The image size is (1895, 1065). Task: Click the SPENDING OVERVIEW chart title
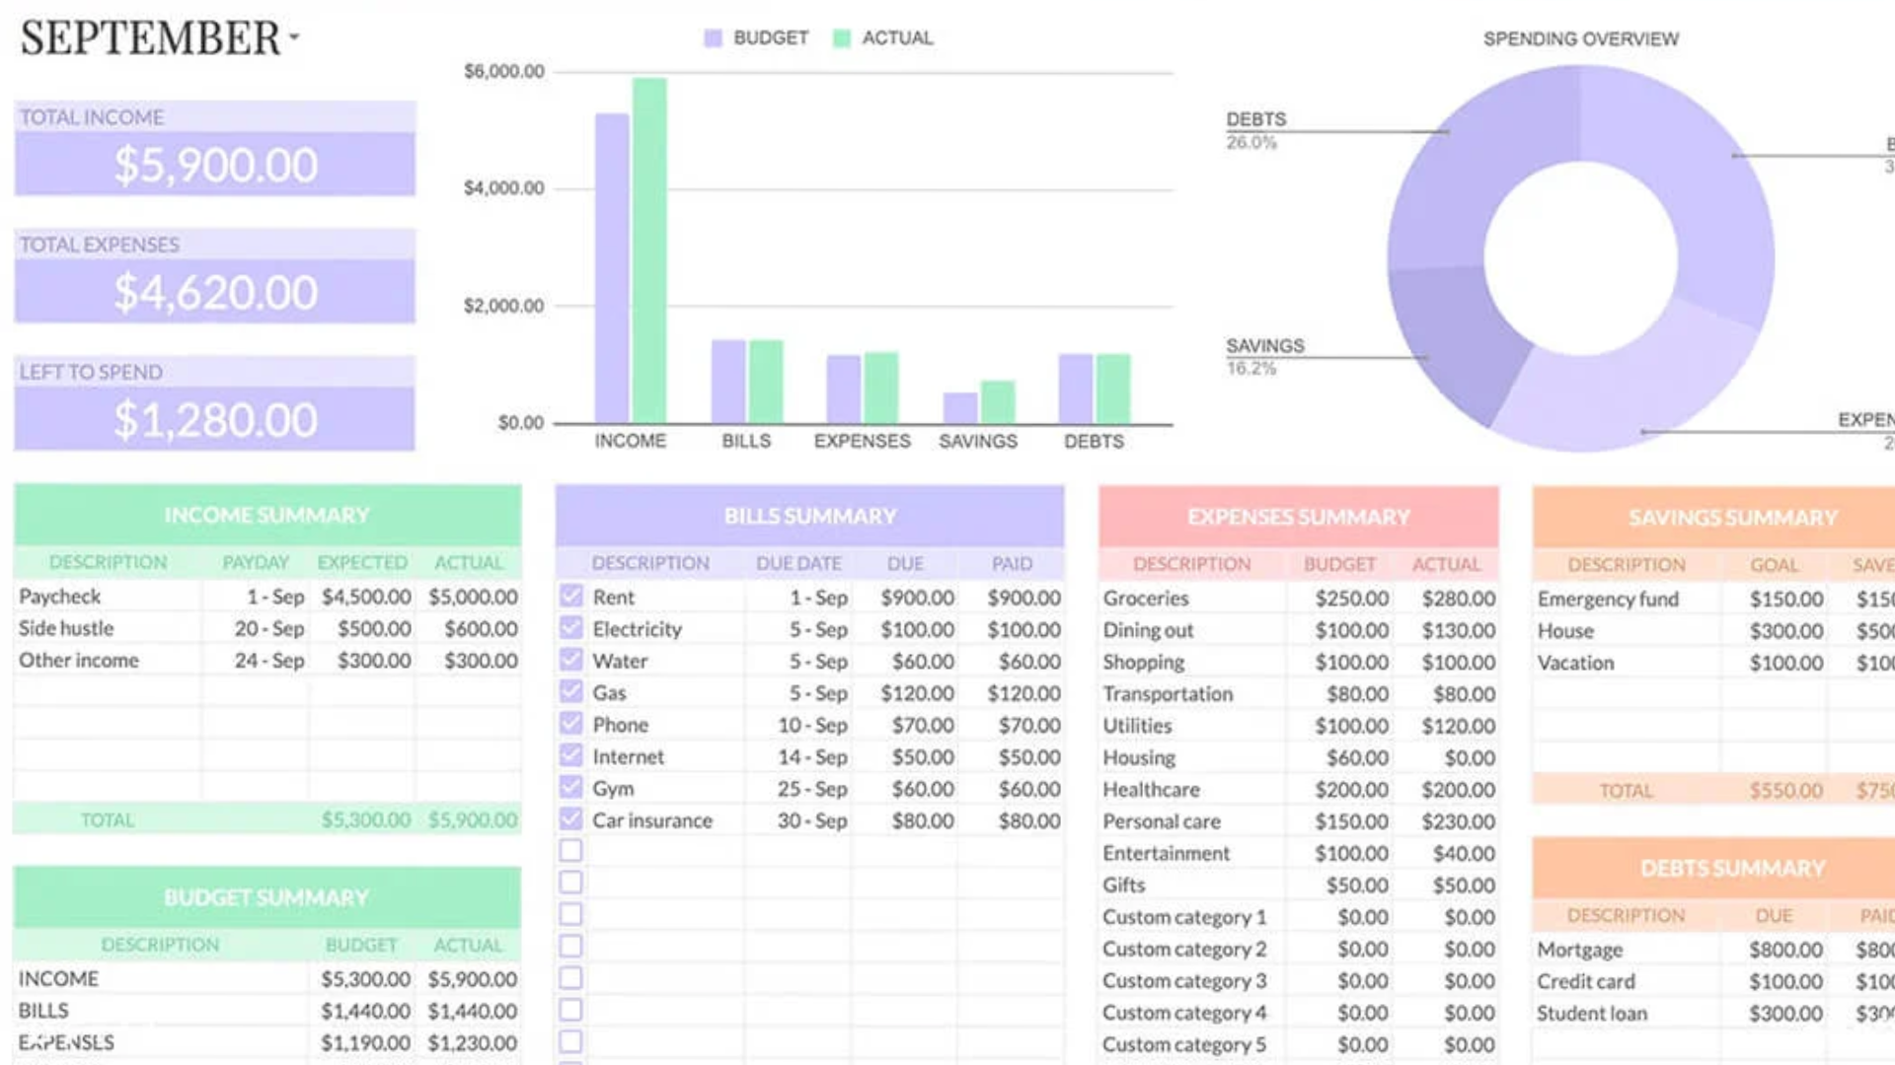[1580, 38]
